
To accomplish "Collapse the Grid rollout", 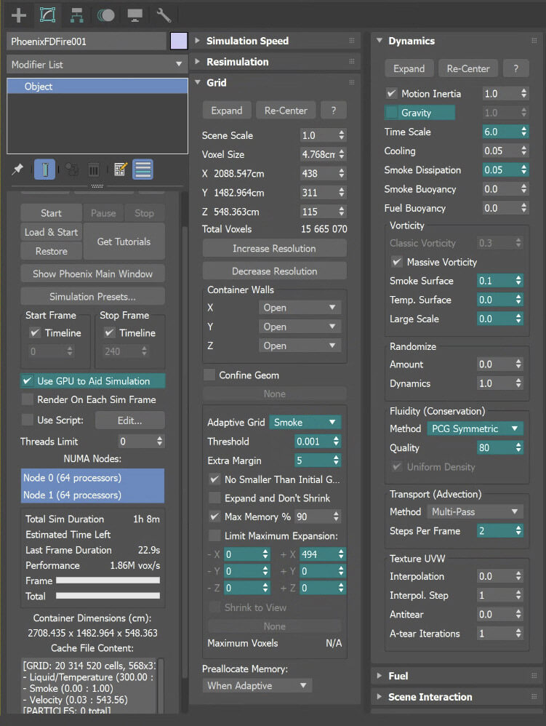I will click(197, 82).
